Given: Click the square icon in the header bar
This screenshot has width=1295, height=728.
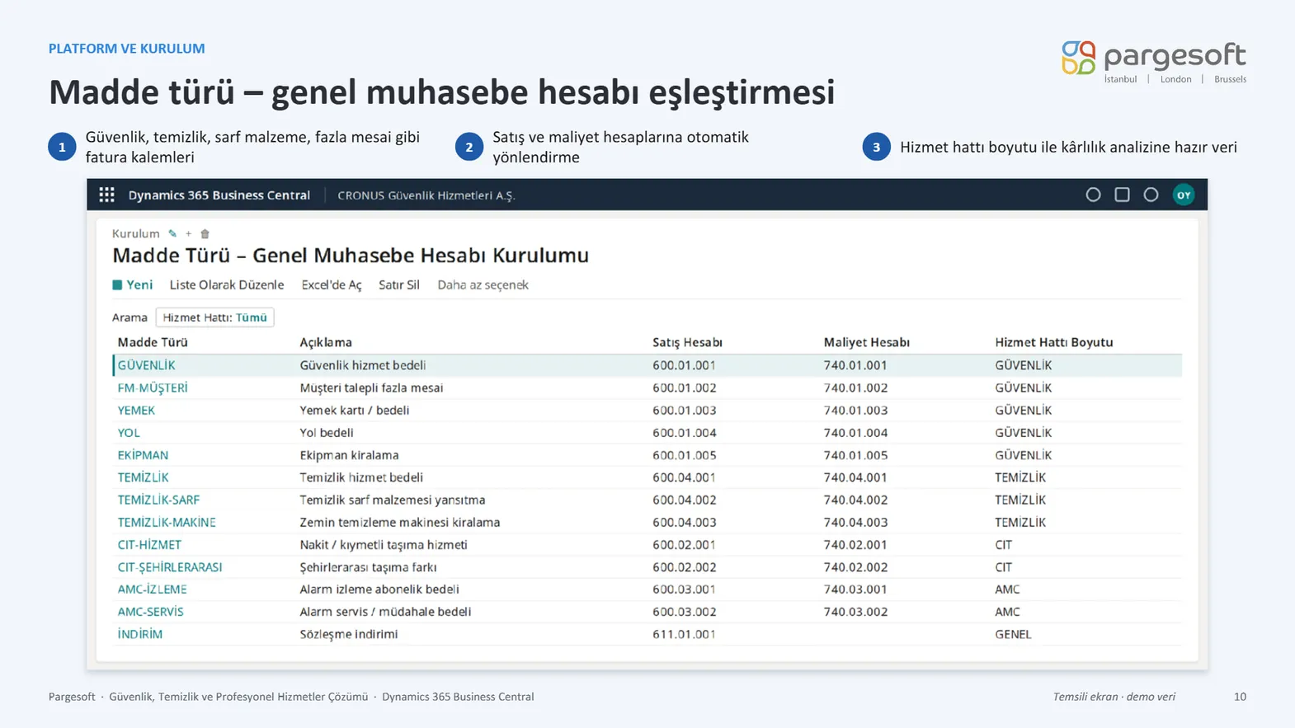Looking at the screenshot, I should (x=1122, y=195).
